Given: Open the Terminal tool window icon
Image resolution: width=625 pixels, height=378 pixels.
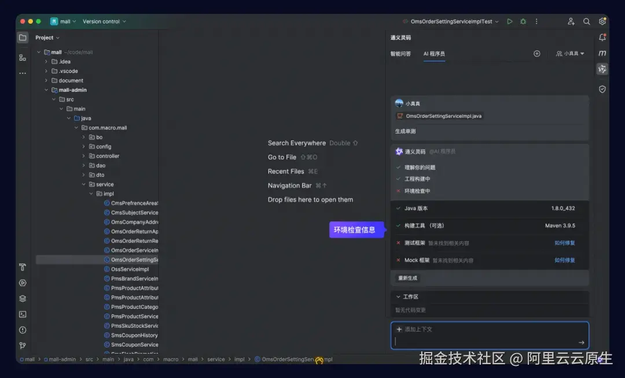Looking at the screenshot, I should pyautogui.click(x=23, y=314).
